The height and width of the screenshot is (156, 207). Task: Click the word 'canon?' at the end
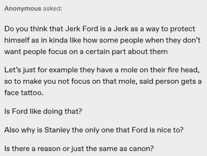click(141, 149)
